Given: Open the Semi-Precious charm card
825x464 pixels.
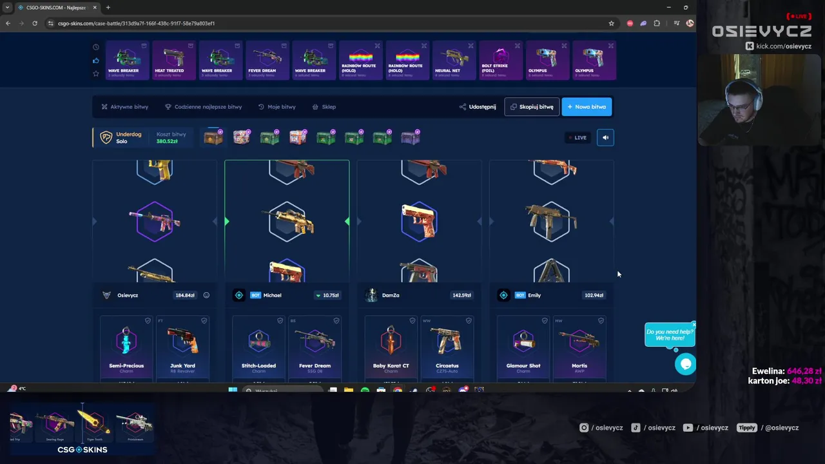Looking at the screenshot, I should tap(126, 348).
